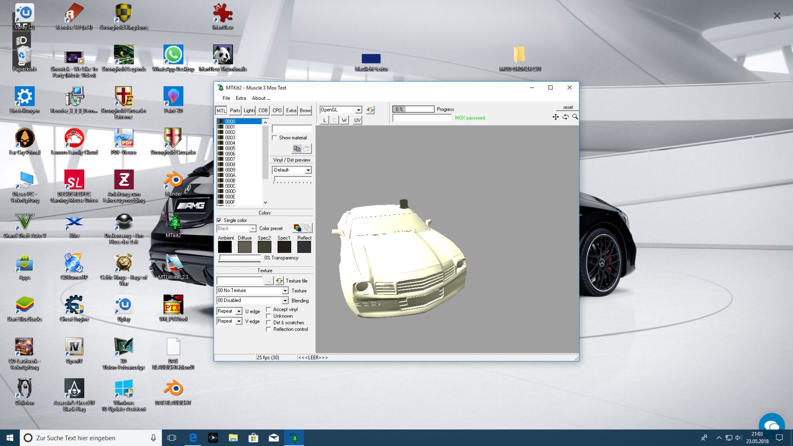Open the color preset palette icon
Screen dimensions: 793x446
coord(298,228)
